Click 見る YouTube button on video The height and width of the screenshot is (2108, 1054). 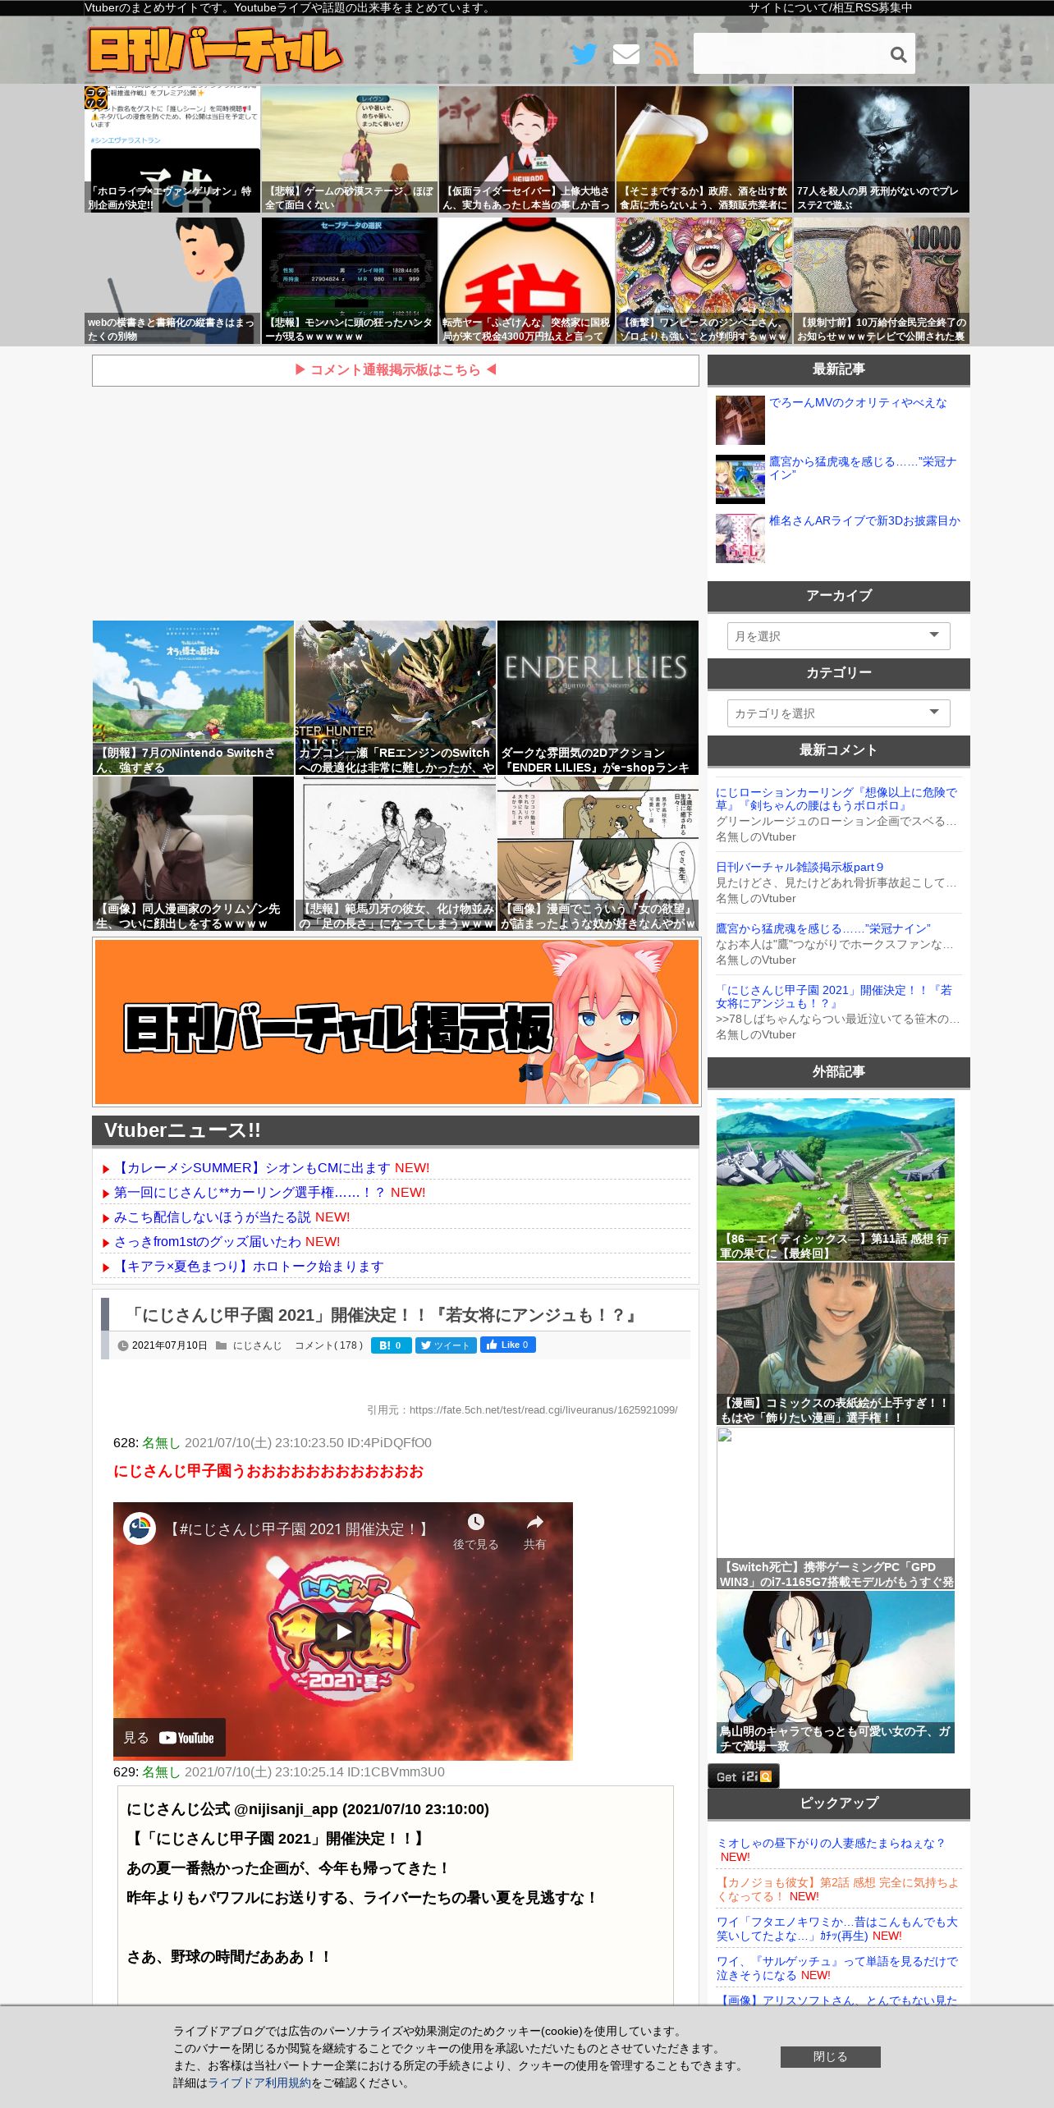coord(169,1738)
